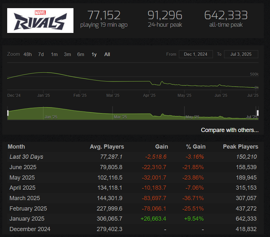The image size is (270, 237).
Task: Grab the right navigator range handle
Action: 258,113
